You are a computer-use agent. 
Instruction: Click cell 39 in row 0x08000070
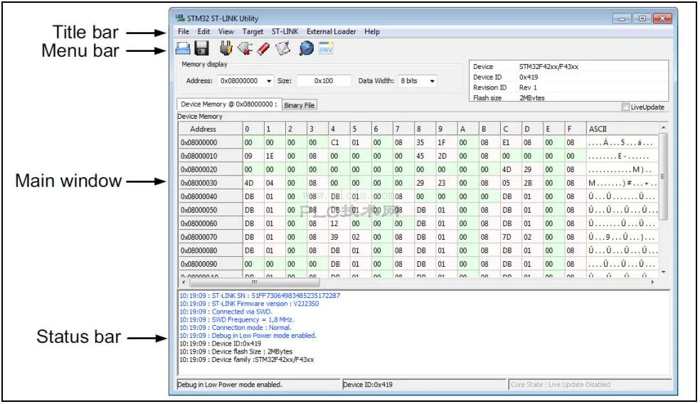pos(339,237)
